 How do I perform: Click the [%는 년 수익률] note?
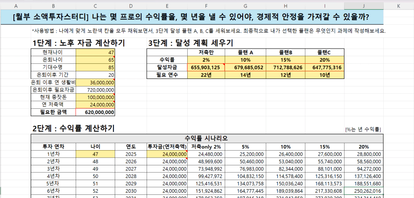click(x=363, y=129)
